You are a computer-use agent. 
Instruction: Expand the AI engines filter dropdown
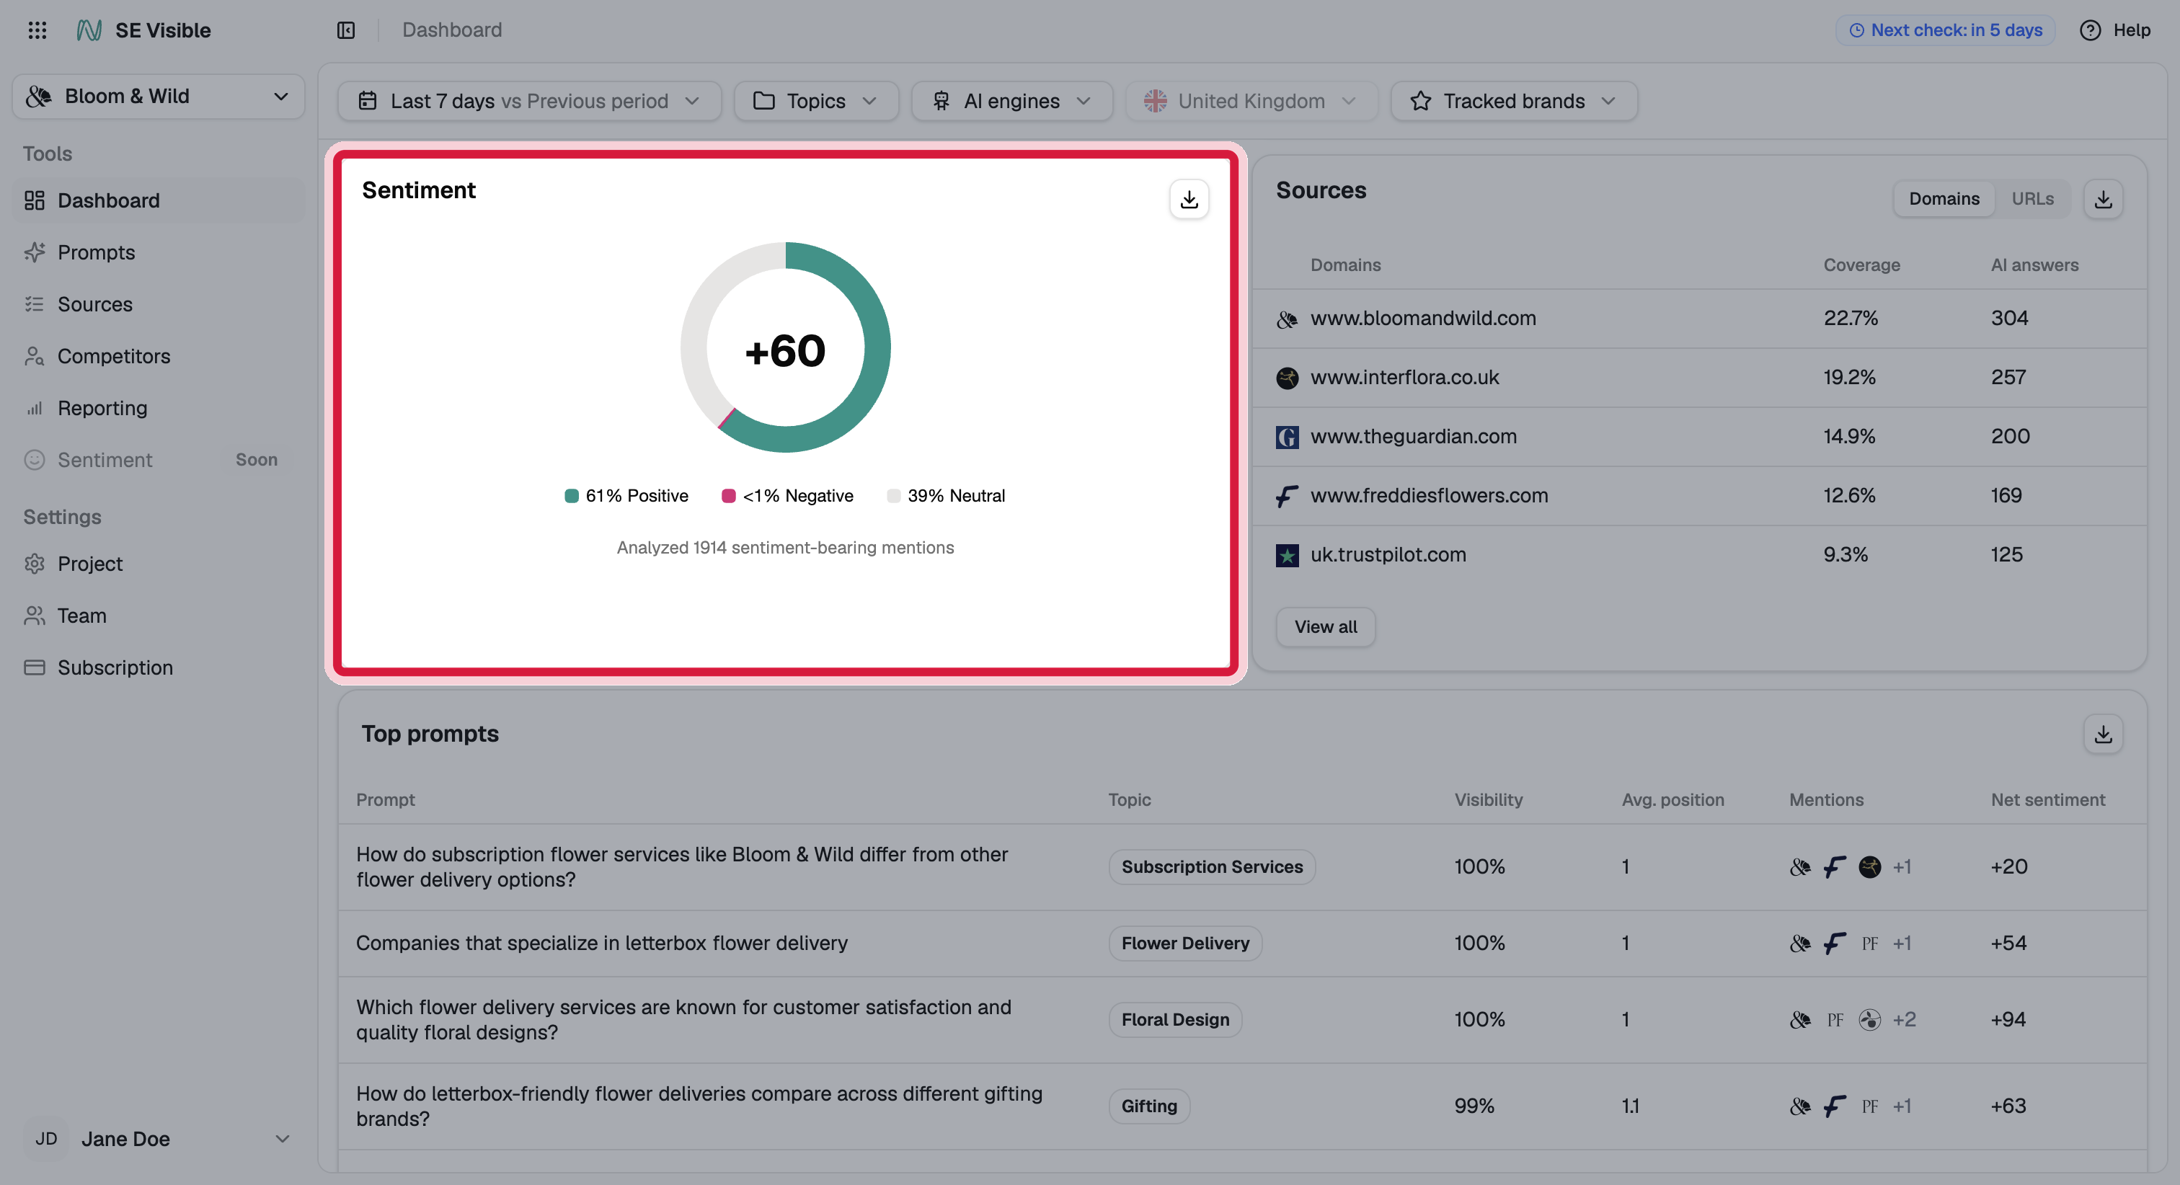point(1012,102)
